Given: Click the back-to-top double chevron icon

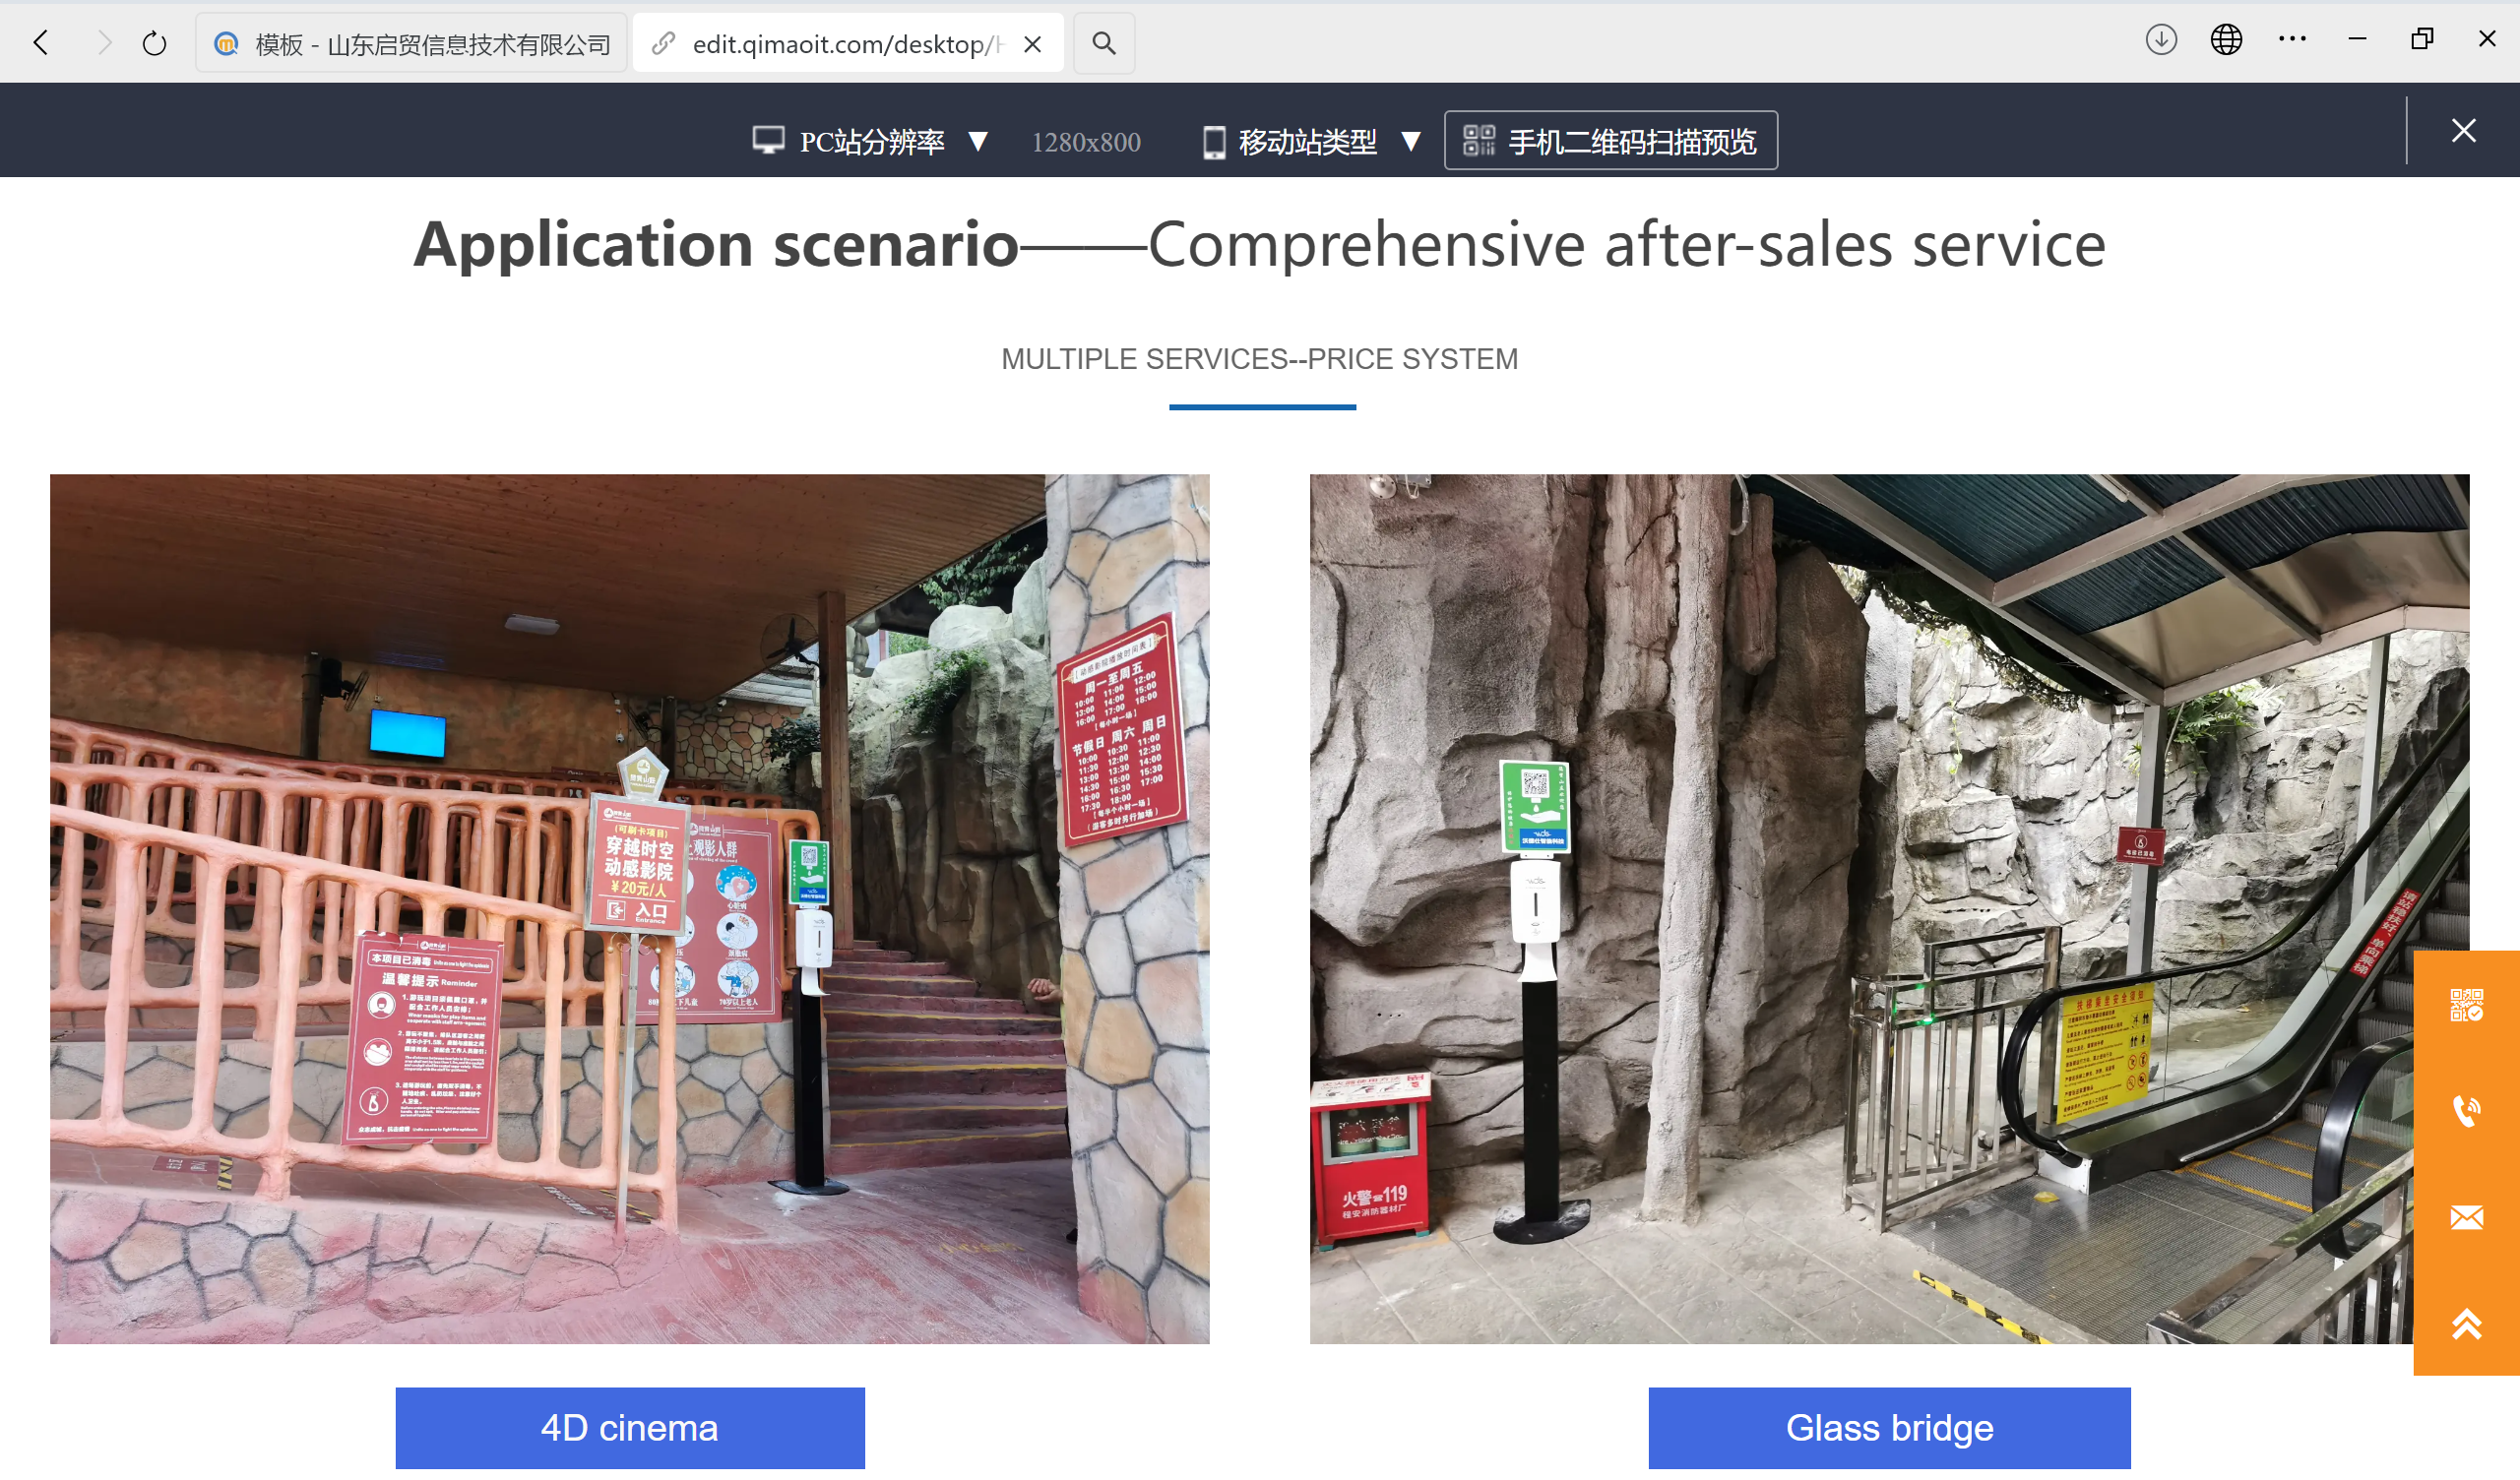Looking at the screenshot, I should [2466, 1325].
